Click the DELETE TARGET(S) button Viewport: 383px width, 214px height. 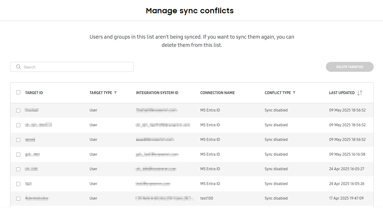pos(350,67)
